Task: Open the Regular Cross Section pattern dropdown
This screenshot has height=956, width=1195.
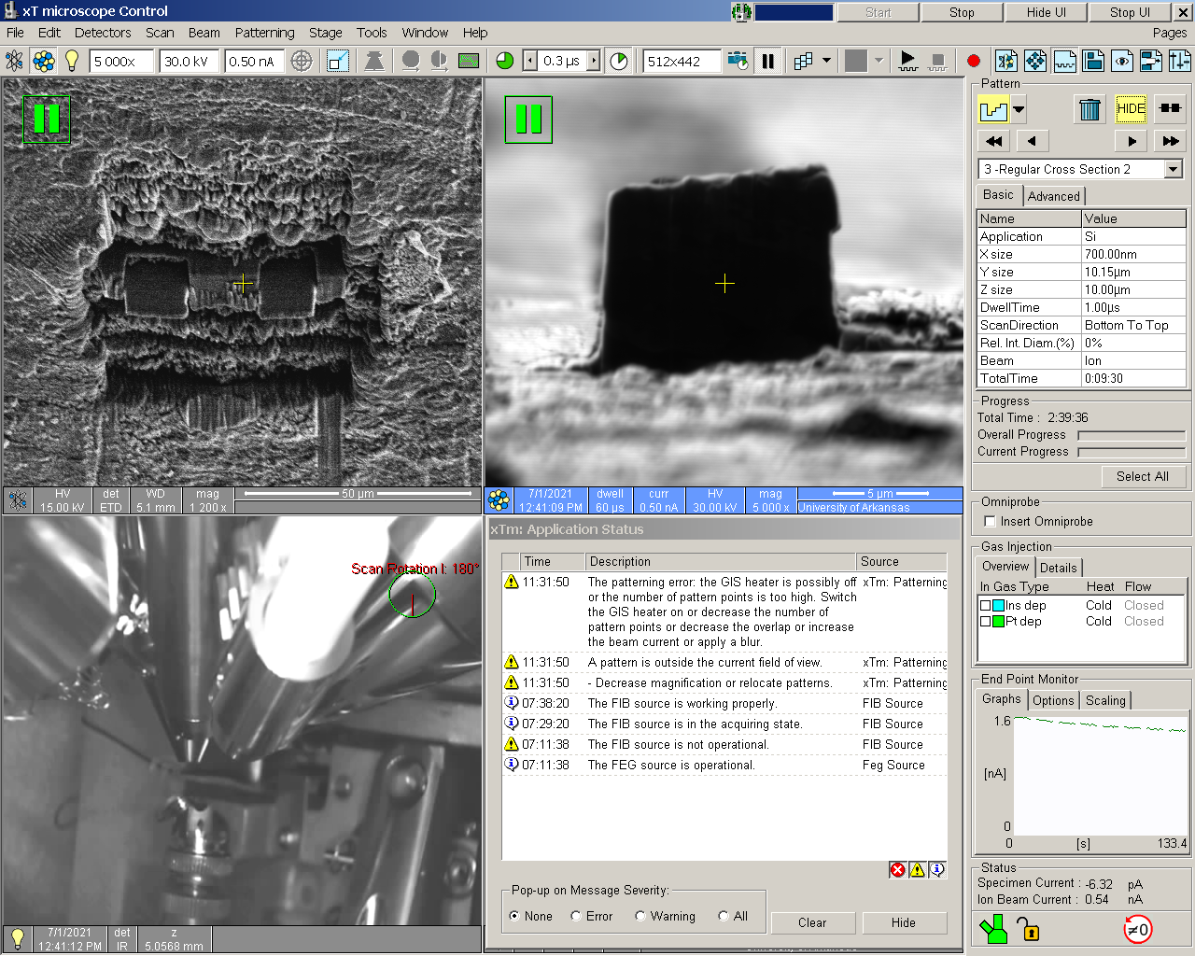Action: [x=1174, y=169]
